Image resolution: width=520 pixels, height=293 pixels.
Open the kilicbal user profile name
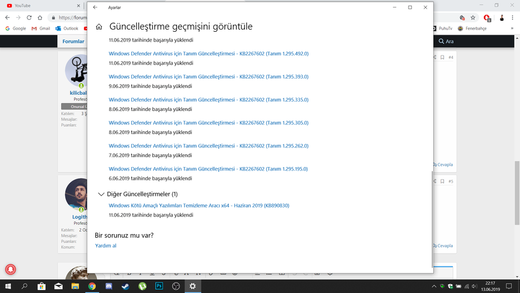[78, 93]
